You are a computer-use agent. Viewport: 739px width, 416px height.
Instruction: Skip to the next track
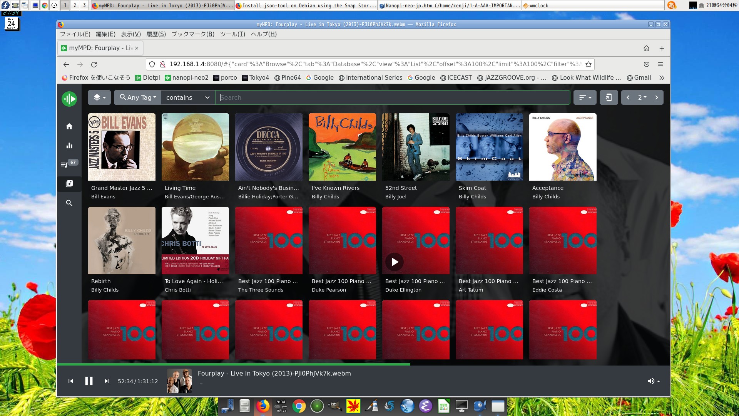[x=107, y=381]
